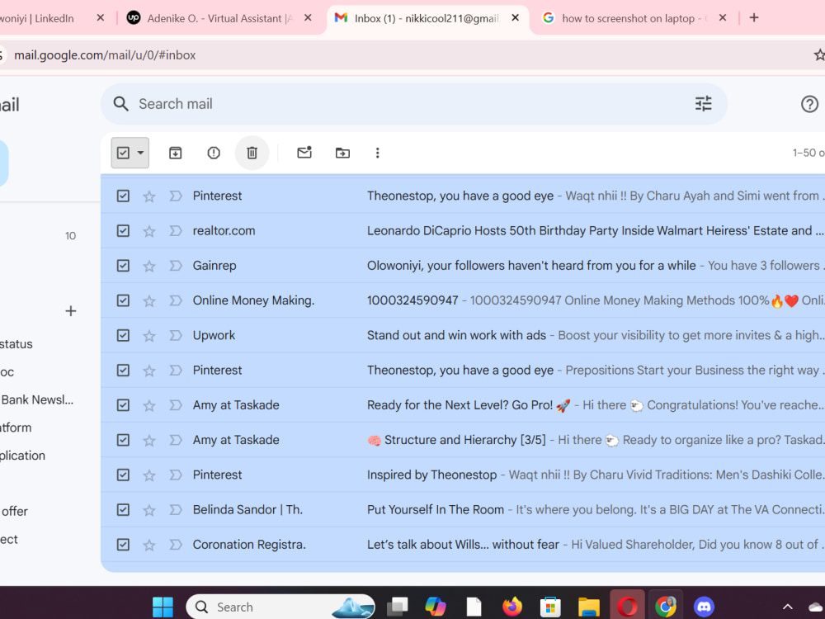Click the Windows taskbar Search box
This screenshot has height=619, width=825.
click(x=280, y=607)
